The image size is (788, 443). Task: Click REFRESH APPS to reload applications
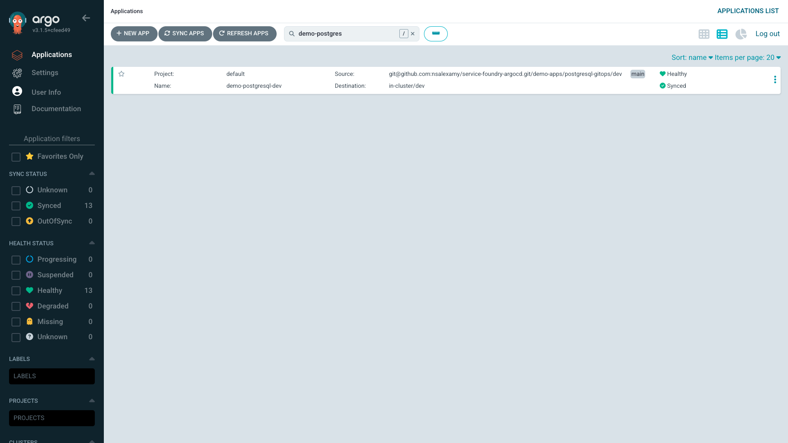[x=245, y=34]
